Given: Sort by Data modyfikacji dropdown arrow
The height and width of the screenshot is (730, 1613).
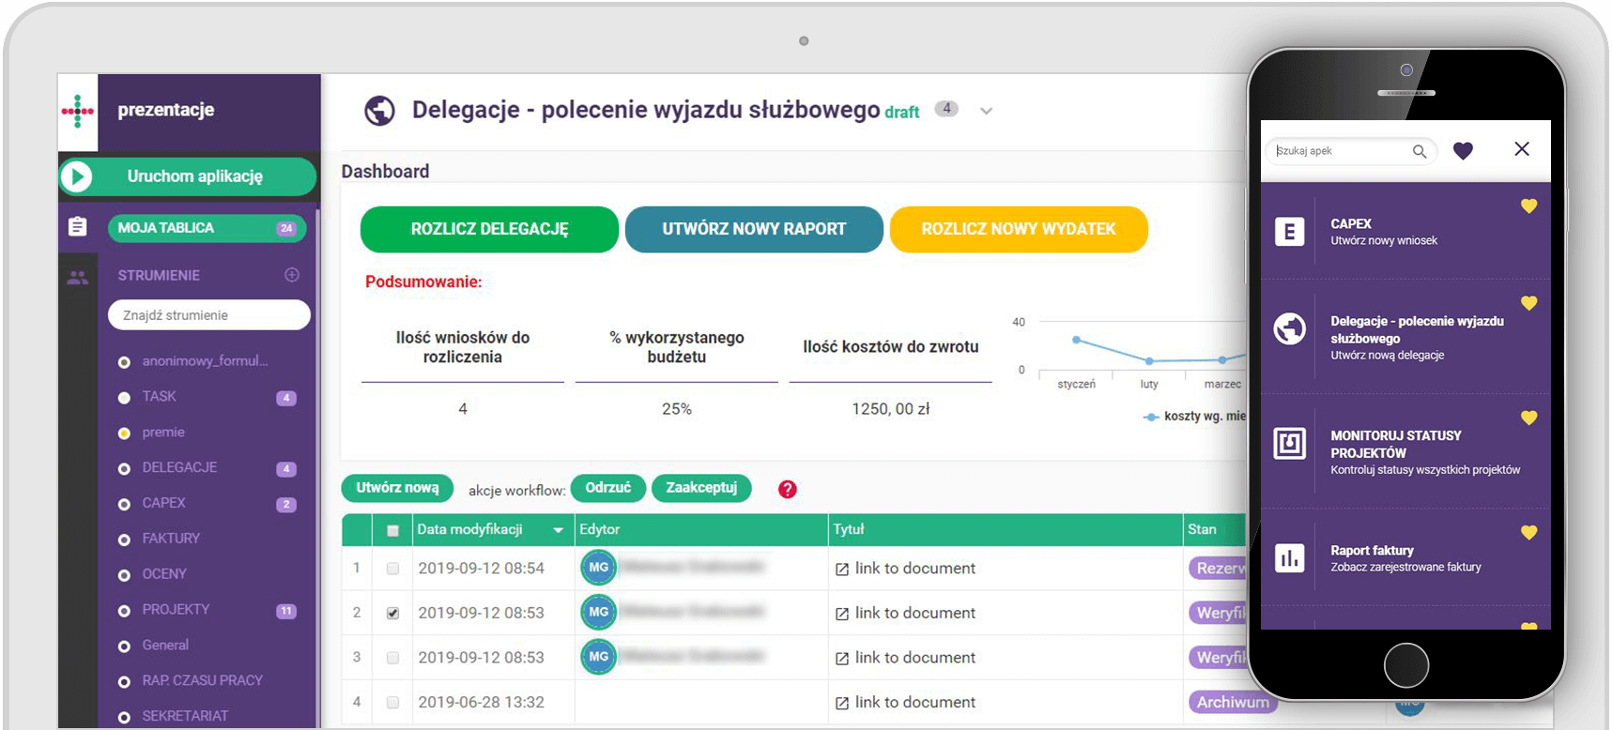Looking at the screenshot, I should [x=558, y=530].
